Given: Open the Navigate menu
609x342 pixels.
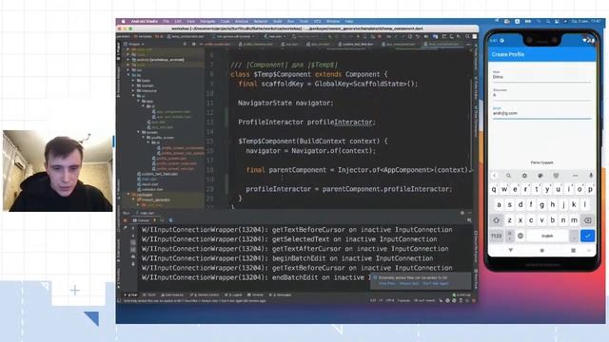Looking at the screenshot, I should tap(207, 21).
